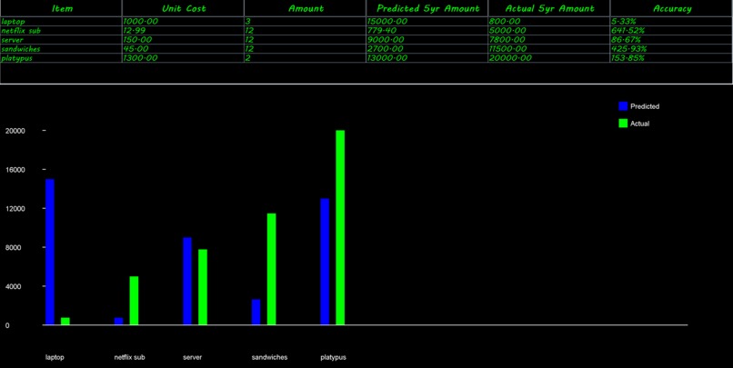Click the 8000 y-axis label

(x=15, y=247)
